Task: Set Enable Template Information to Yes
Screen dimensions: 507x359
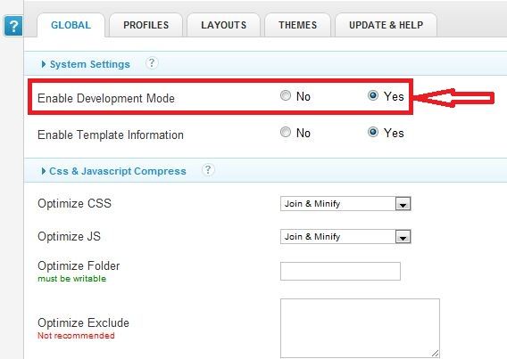Action: [x=373, y=132]
